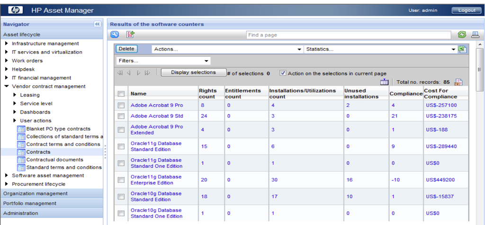Click the HP logo icon
Image resolution: width=485 pixels, height=225 pixels.
pyautogui.click(x=16, y=10)
